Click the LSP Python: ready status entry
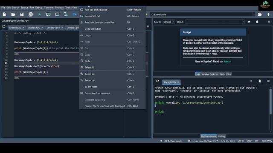This screenshot has height=153, width=273. tap(171, 141)
